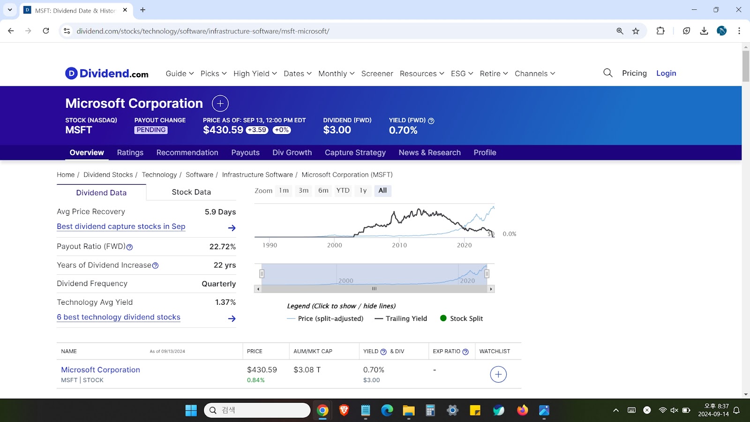Viewport: 750px width, 422px height.
Task: Toggle Stock Split markers in legend
Action: coord(461,319)
